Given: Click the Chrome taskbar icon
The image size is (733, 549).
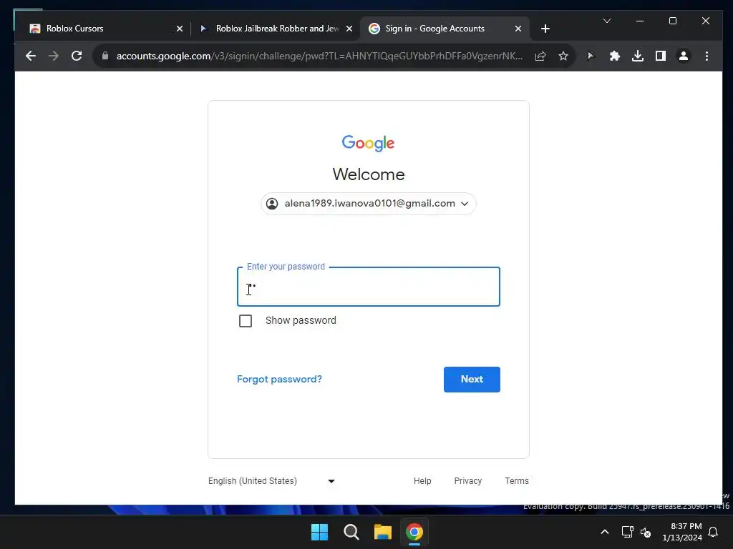Looking at the screenshot, I should 414,532.
